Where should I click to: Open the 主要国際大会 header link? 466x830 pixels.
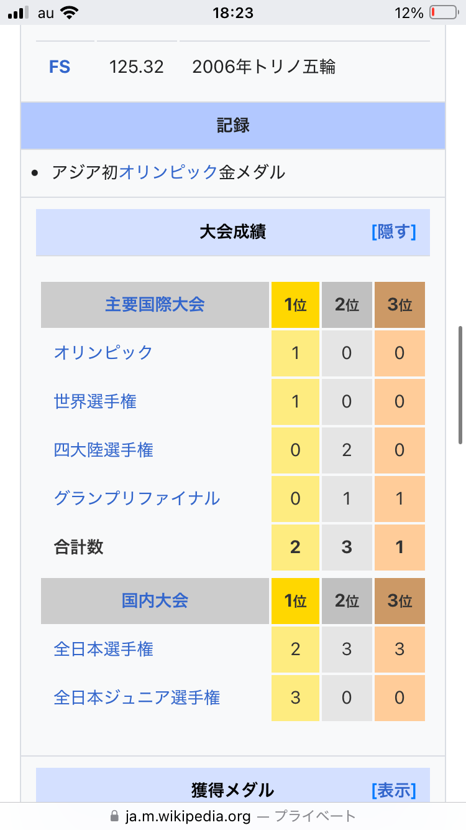click(155, 305)
